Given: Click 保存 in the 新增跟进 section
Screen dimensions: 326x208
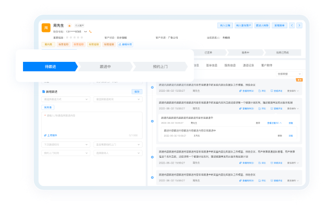Looking at the screenshot, I should [137, 92].
